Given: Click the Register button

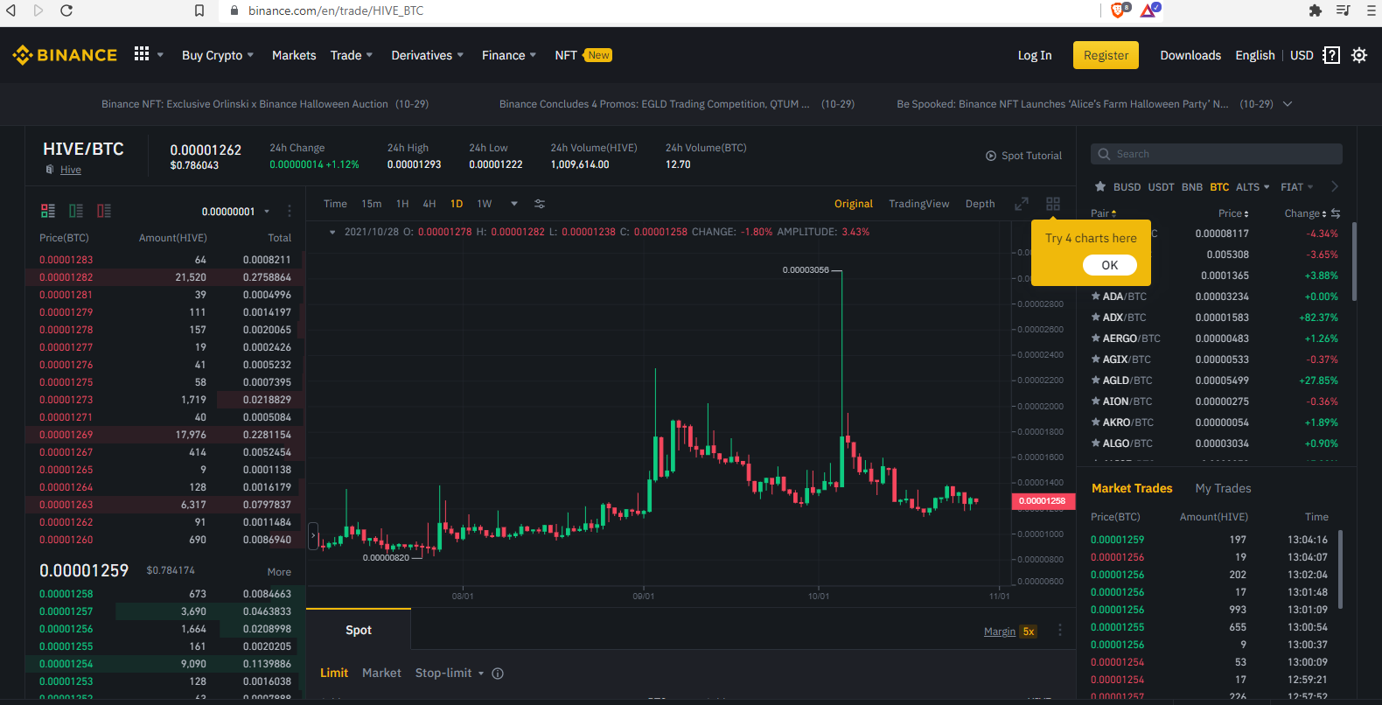Looking at the screenshot, I should (1106, 55).
